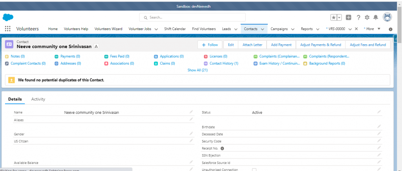
Task: Open the Background Reports (0) related list
Action: 327,63
